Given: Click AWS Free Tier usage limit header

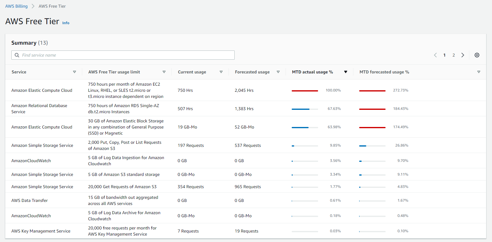Looking at the screenshot, I should pyautogui.click(x=114, y=72).
